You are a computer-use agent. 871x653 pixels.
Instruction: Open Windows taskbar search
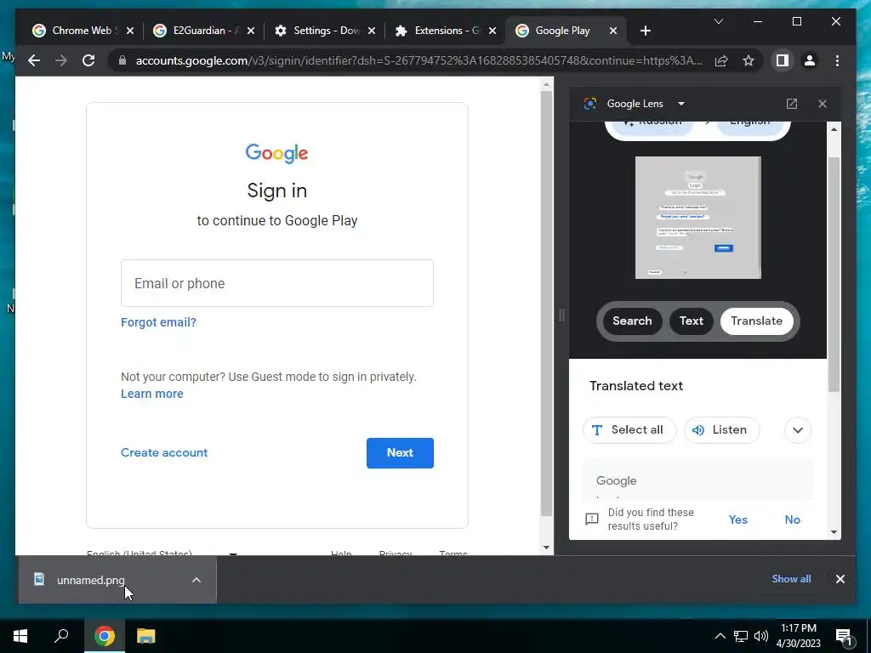(61, 636)
